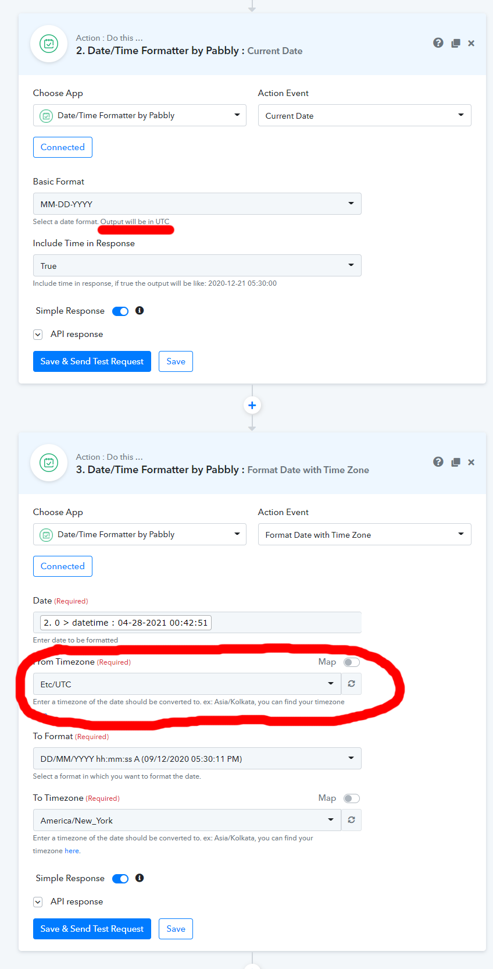Open Basic Format dropdown MM-DD-YYYY
493x969 pixels.
pos(197,204)
